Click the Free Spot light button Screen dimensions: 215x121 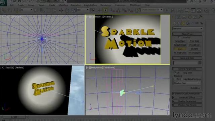(x=195, y=41)
